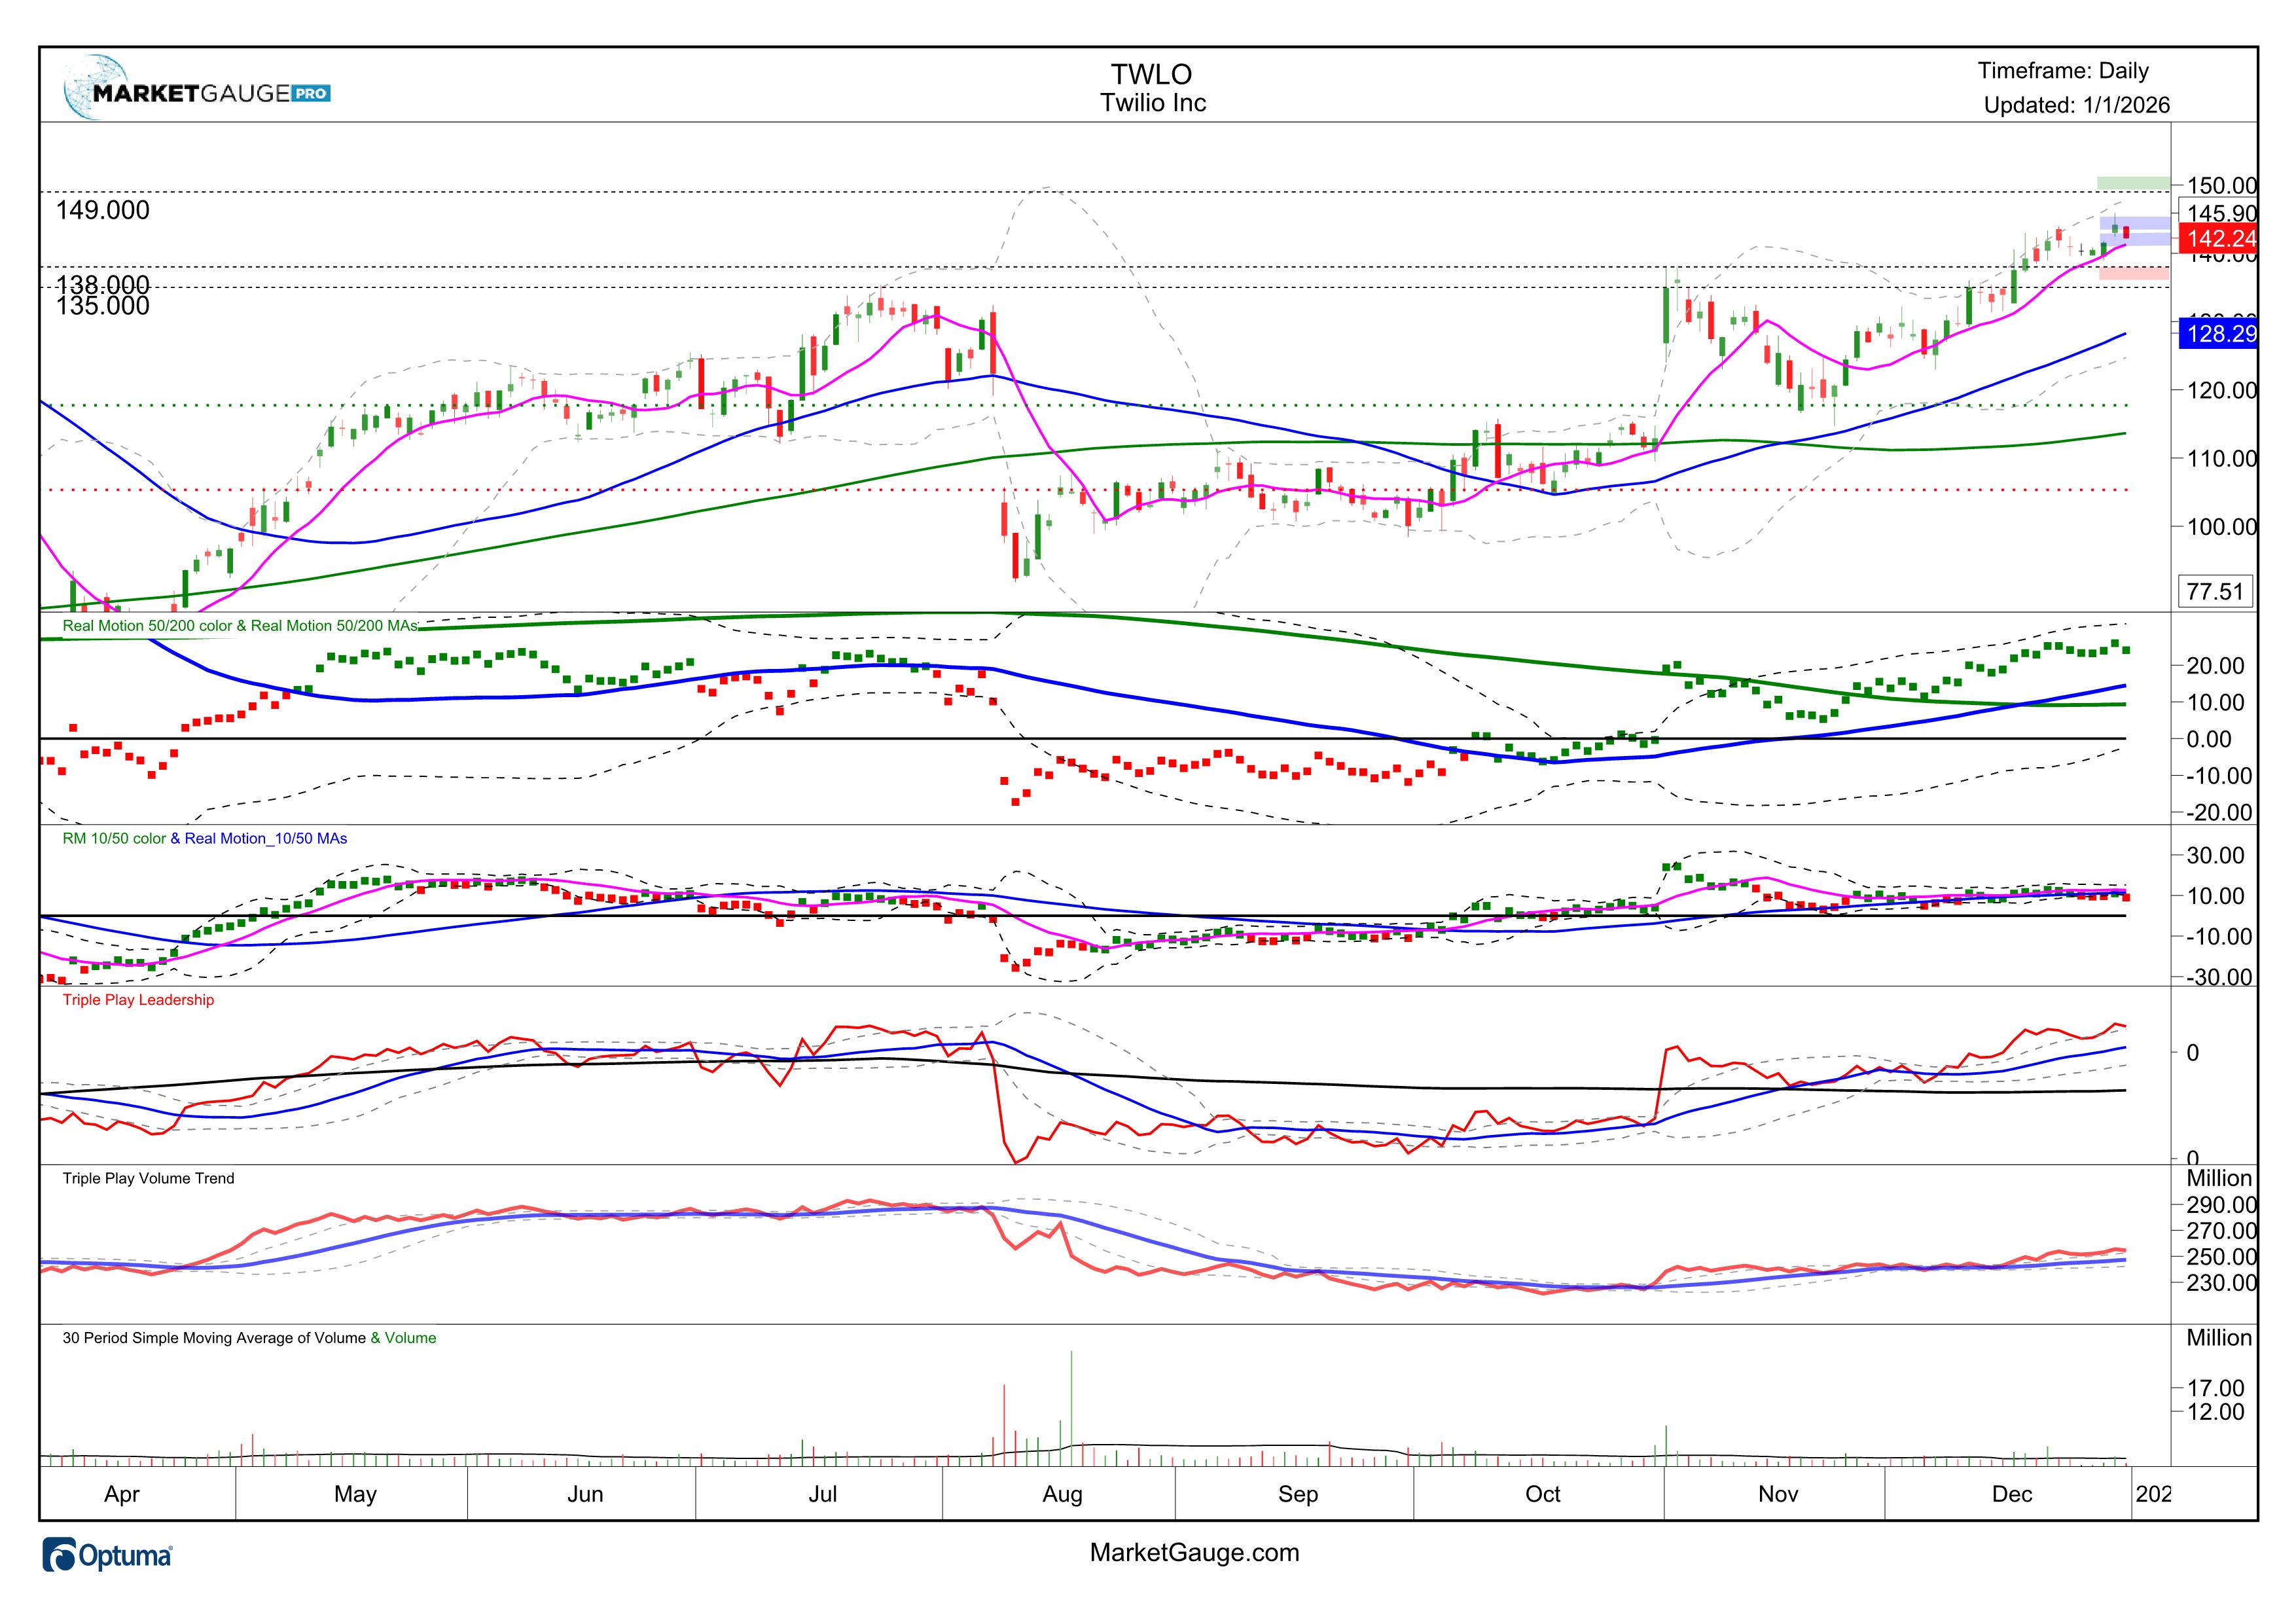Click the green target zone near 150.00
2296x1624 pixels.
pyautogui.click(x=2133, y=183)
